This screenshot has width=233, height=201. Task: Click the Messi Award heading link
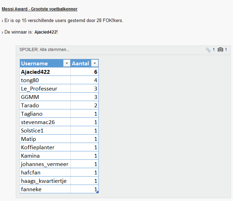click(39, 9)
